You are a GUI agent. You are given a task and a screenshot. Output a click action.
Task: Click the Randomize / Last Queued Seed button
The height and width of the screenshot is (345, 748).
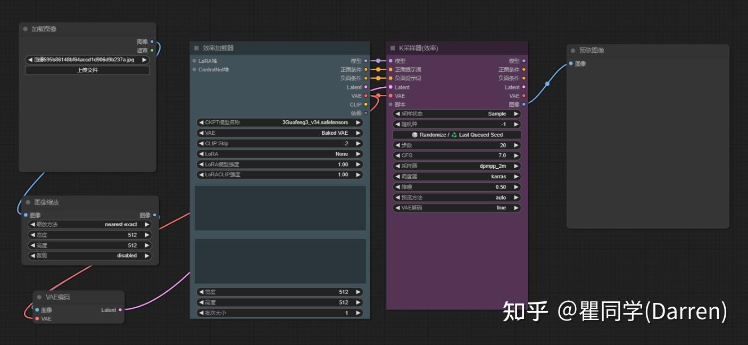click(456, 134)
